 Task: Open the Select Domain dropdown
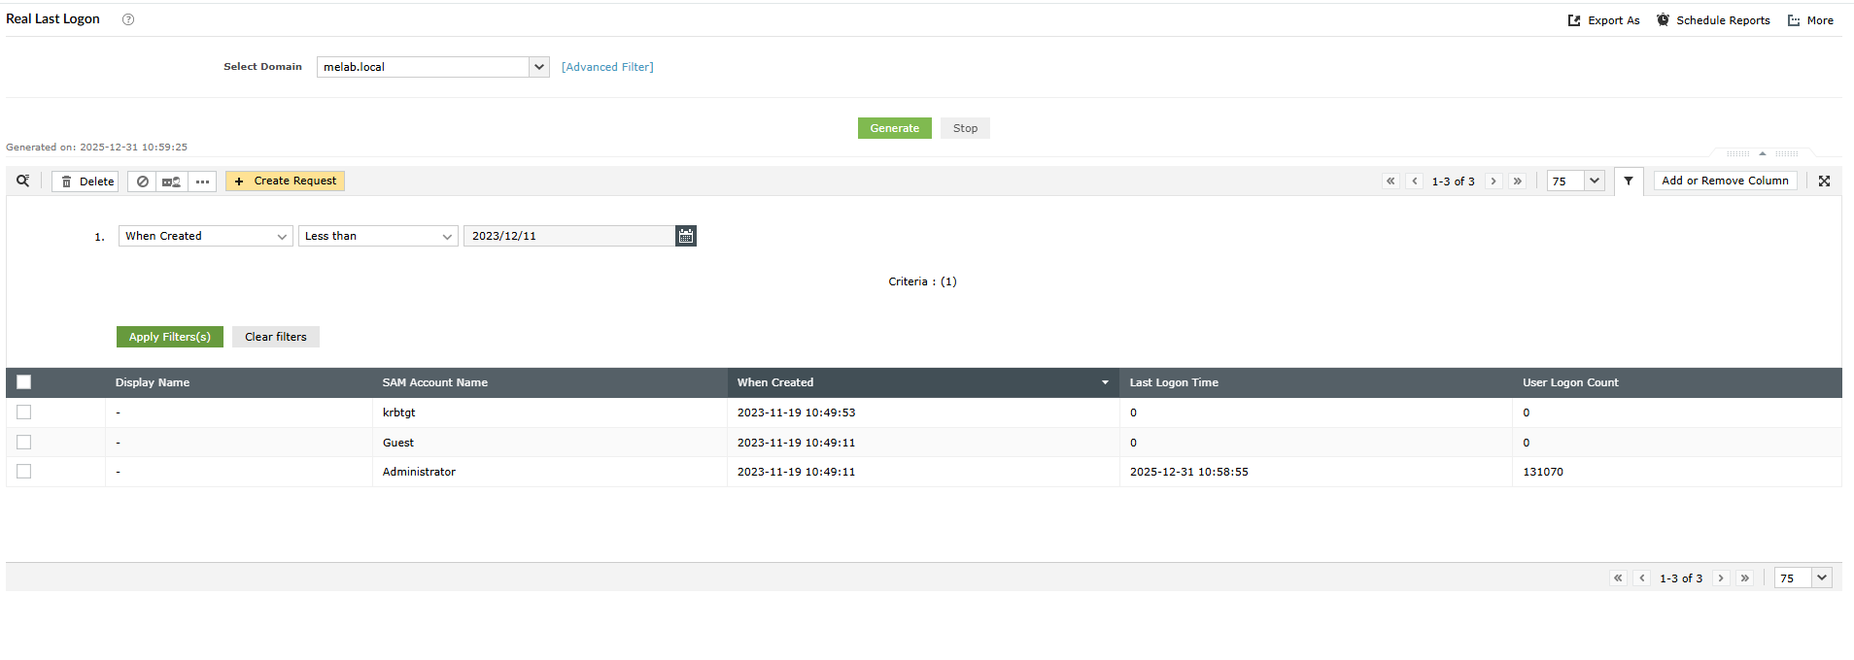pos(539,67)
